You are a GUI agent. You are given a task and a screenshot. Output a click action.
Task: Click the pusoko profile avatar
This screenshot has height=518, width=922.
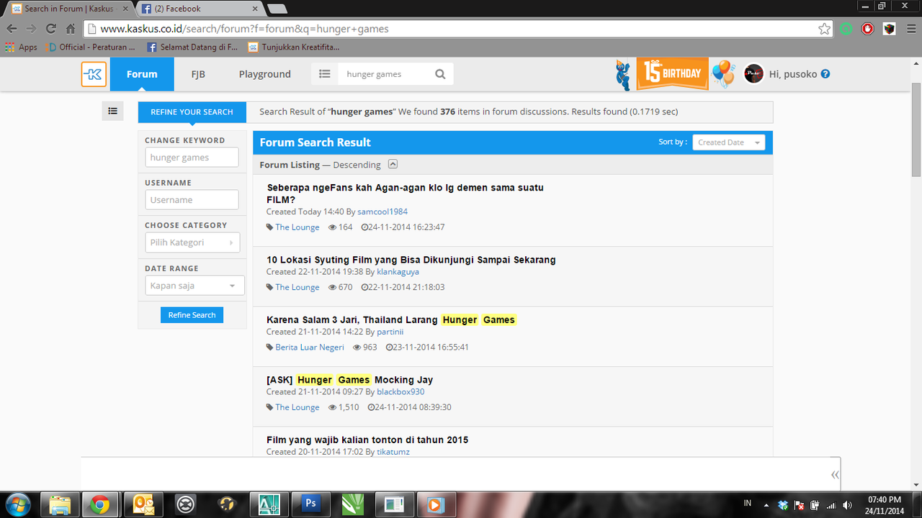coord(753,73)
